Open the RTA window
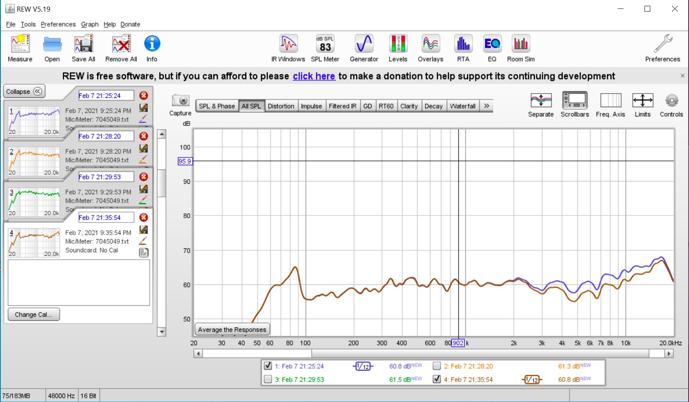689x402 pixels. (x=463, y=48)
